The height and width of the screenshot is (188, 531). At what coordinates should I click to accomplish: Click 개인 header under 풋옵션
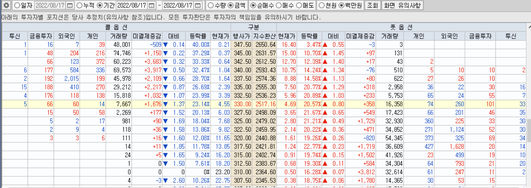click(x=419, y=36)
